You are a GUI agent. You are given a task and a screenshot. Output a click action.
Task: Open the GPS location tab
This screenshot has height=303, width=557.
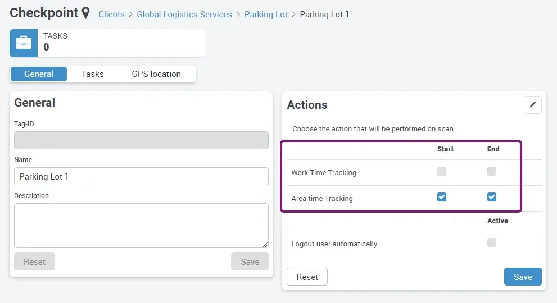[x=156, y=74]
